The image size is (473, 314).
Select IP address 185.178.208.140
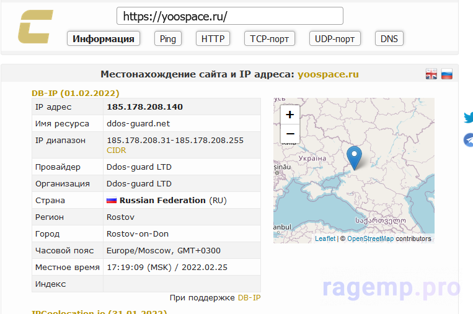[145, 107]
